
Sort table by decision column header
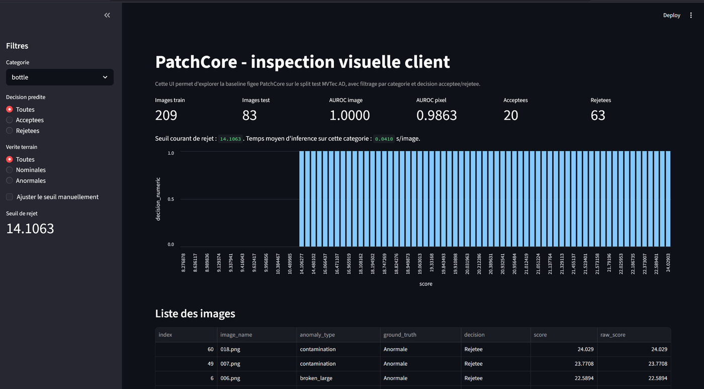tap(496, 335)
